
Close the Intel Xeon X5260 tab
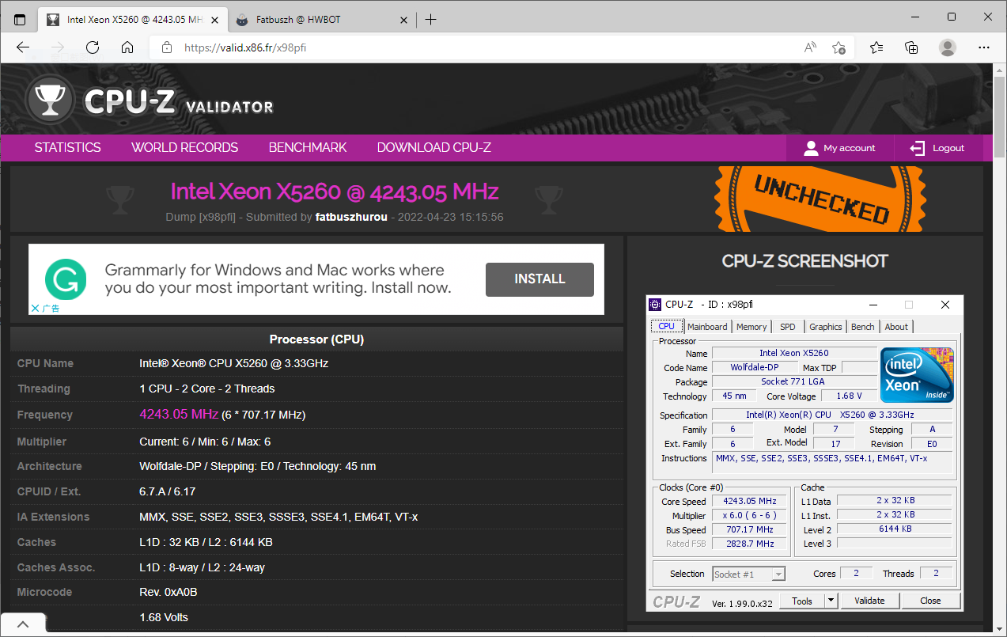214,20
